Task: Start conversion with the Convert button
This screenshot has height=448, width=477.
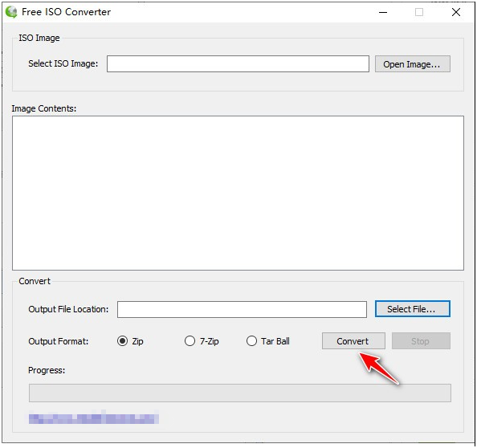Action: pyautogui.click(x=353, y=341)
